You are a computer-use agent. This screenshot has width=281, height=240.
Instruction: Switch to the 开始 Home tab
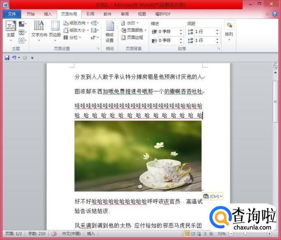[x=30, y=14]
